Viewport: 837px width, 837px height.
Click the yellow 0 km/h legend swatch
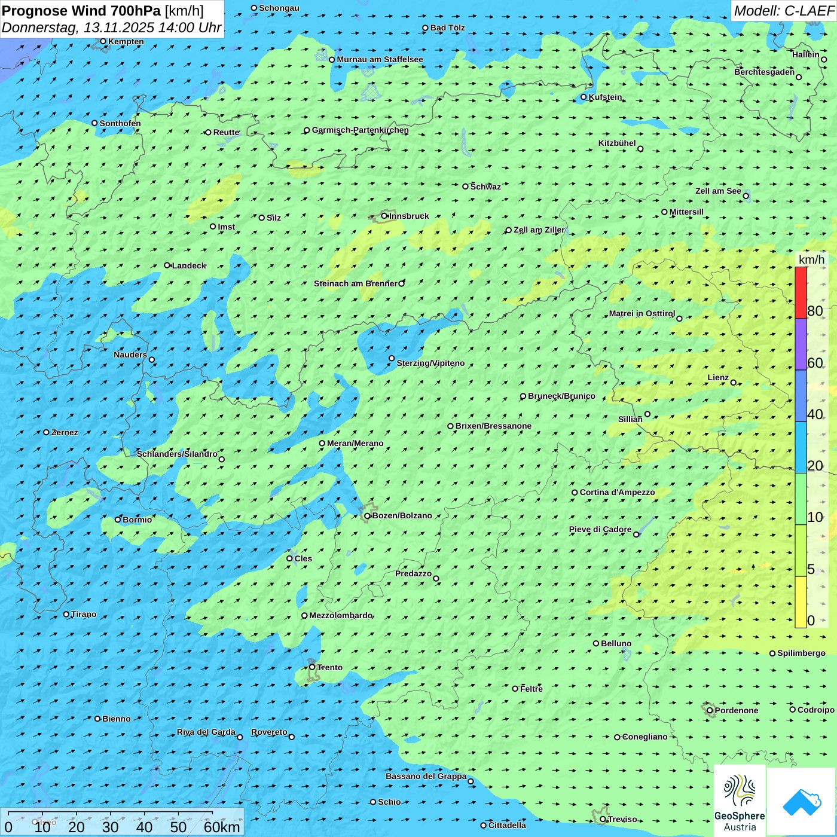(x=801, y=602)
